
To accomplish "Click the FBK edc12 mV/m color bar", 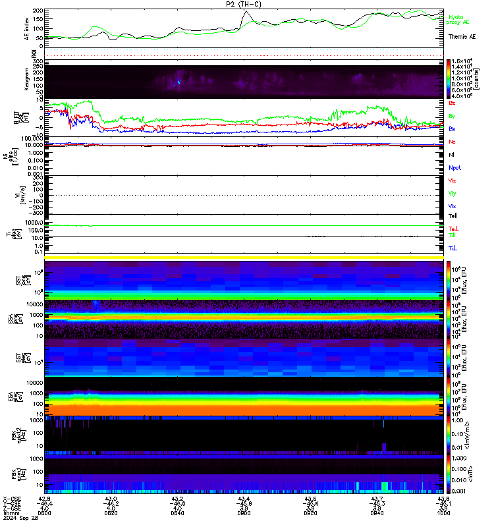I will (x=449, y=435).
